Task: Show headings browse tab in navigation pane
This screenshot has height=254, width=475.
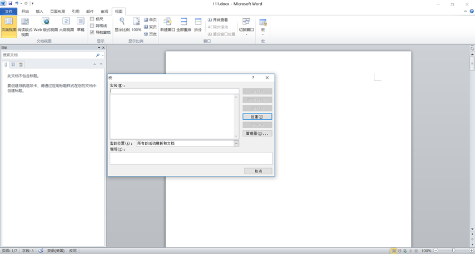Action: pyautogui.click(x=6, y=64)
